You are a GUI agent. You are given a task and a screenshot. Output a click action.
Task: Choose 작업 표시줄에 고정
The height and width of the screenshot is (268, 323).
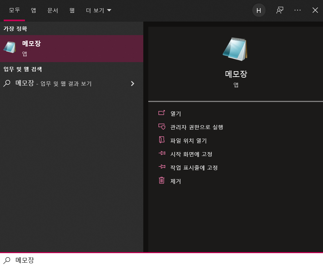point(194,168)
